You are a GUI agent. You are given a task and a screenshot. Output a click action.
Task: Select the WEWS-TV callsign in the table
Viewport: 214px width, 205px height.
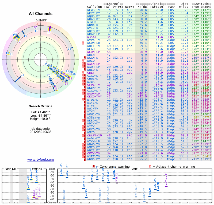coord(93,10)
